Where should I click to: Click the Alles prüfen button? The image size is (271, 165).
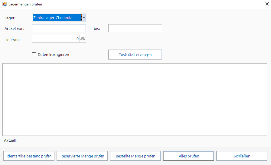189,156
